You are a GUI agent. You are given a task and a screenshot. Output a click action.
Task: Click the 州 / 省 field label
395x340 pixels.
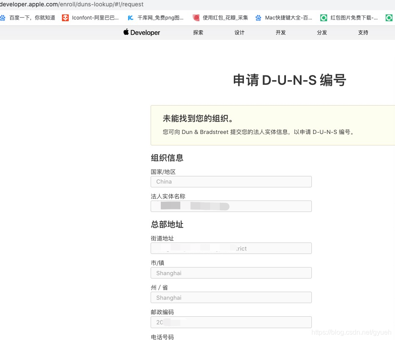[159, 287]
